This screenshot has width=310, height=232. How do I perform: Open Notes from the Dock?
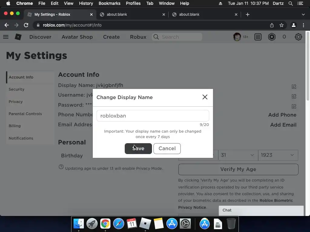[159, 224]
